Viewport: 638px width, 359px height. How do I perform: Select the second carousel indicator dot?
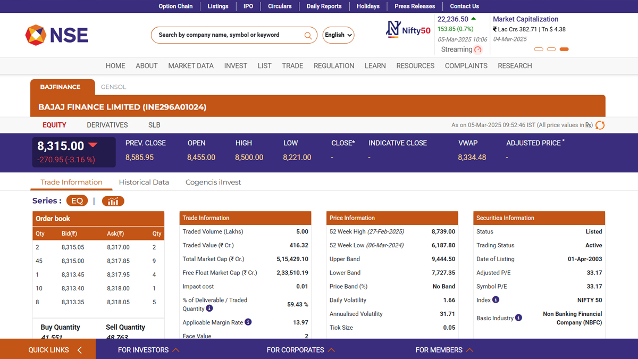point(551,49)
